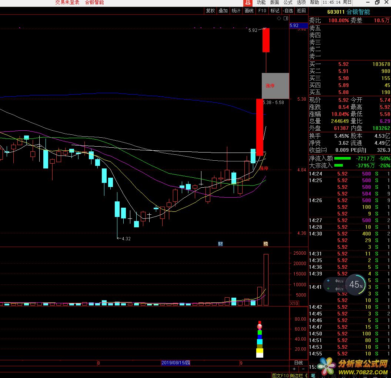This screenshot has height=378, width=391.
Task: Open the F10 company info button
Action: pyautogui.click(x=262, y=11)
